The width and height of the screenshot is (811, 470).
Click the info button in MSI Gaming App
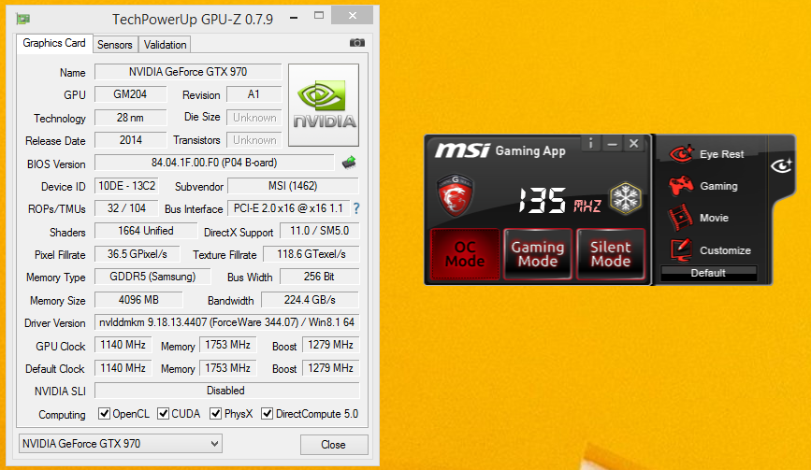pyautogui.click(x=591, y=144)
